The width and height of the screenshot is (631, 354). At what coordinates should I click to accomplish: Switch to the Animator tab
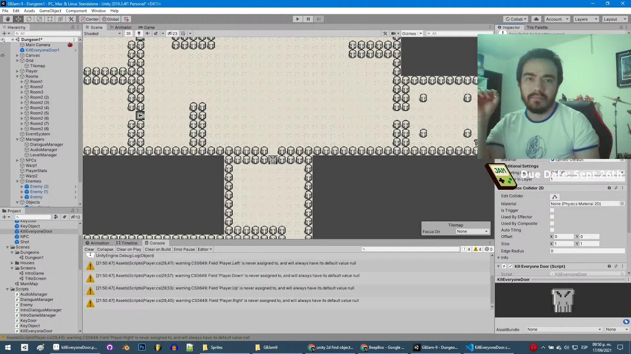point(120,28)
